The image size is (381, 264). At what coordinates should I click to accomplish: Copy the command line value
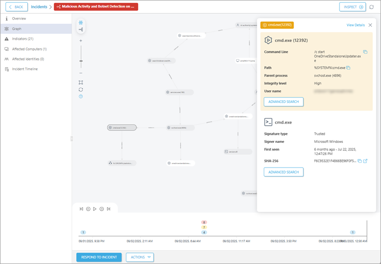click(365, 52)
